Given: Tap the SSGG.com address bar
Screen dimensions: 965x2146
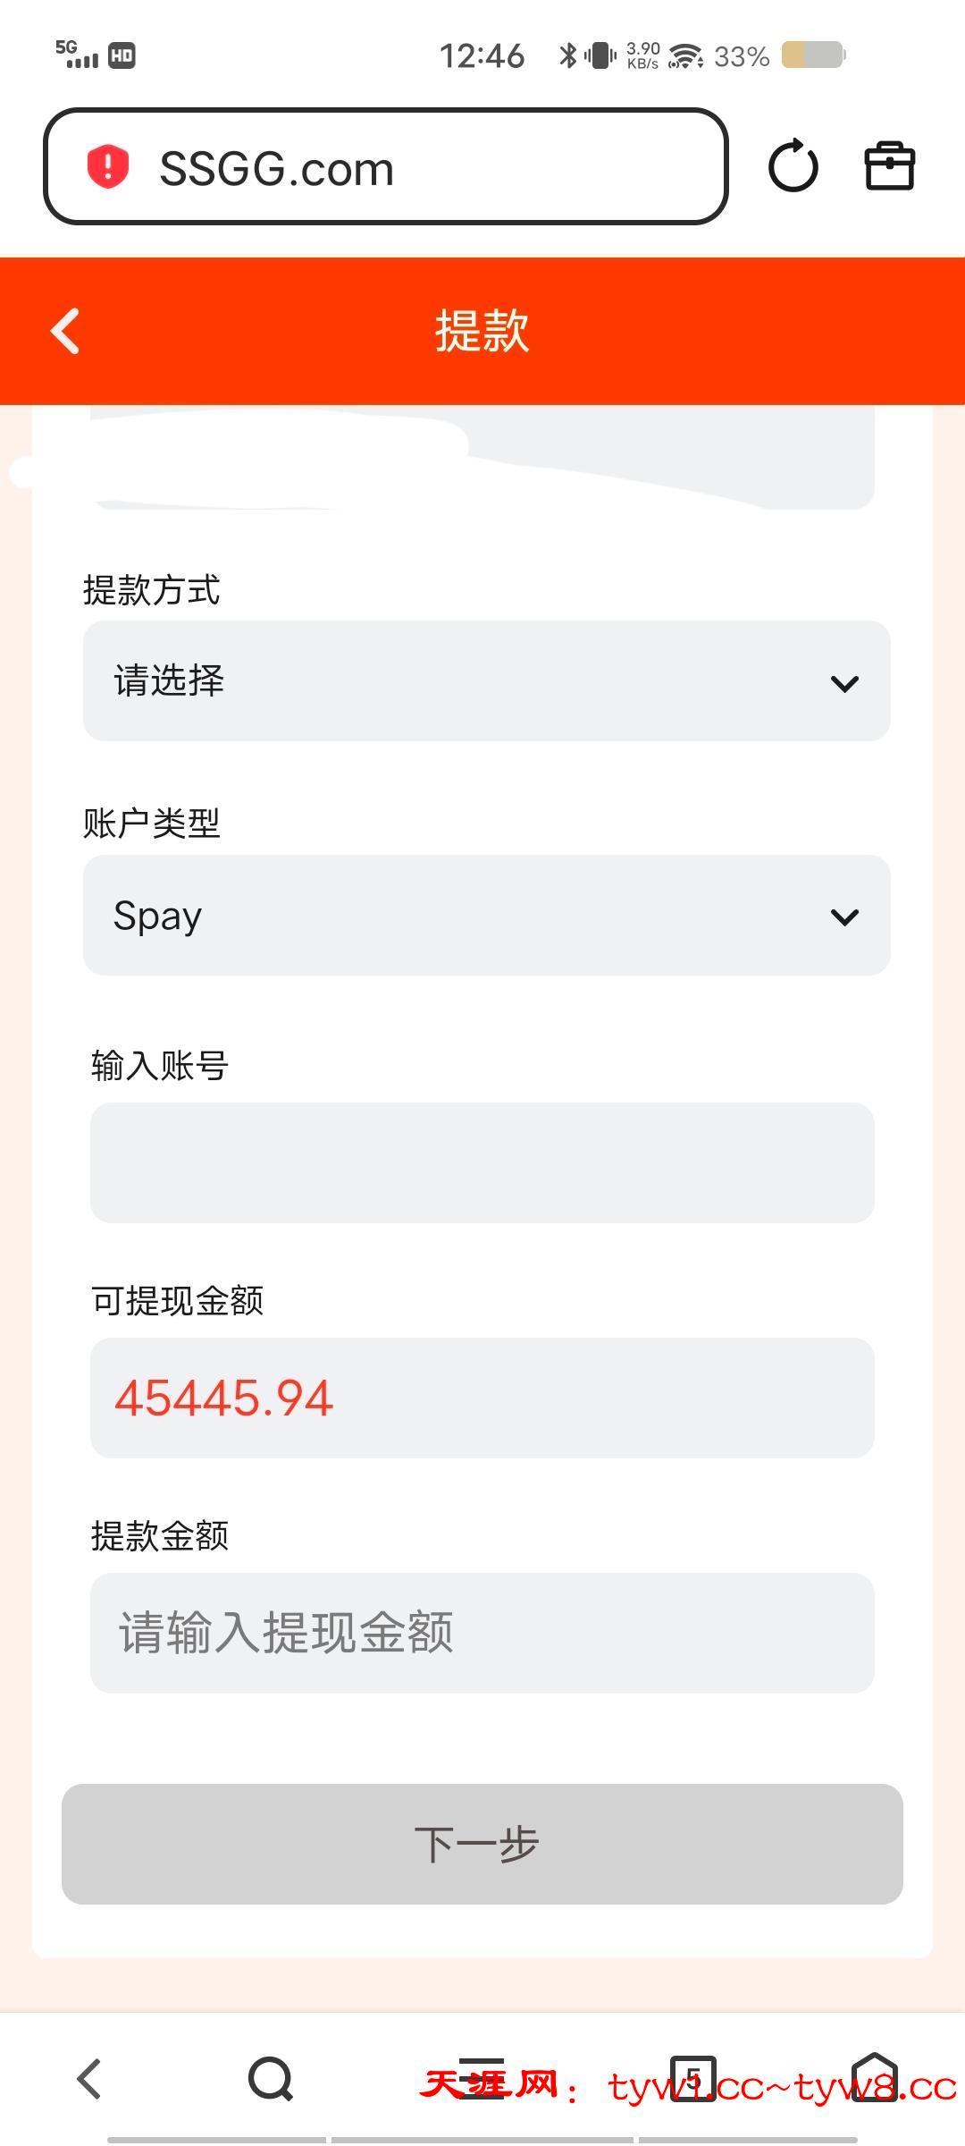Looking at the screenshot, I should (x=386, y=167).
